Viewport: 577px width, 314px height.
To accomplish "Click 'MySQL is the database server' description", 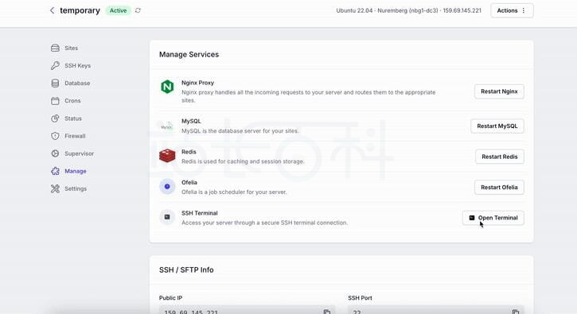I will tap(240, 130).
